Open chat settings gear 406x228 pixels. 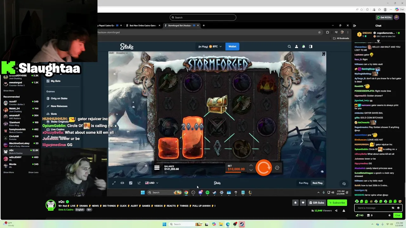[x=390, y=215]
